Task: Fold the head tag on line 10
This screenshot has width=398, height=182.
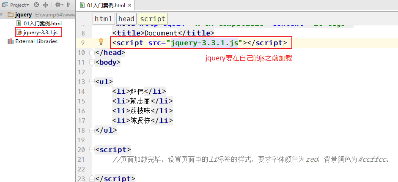Action: point(92,53)
